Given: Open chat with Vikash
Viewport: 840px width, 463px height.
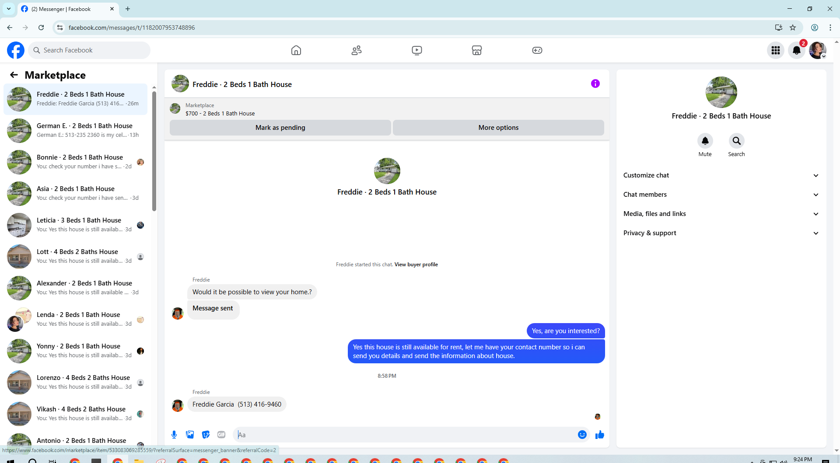Looking at the screenshot, I should pos(76,414).
